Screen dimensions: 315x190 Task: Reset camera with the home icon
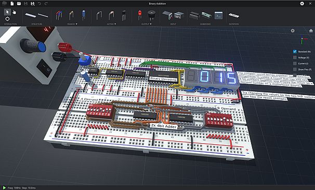click(311, 31)
